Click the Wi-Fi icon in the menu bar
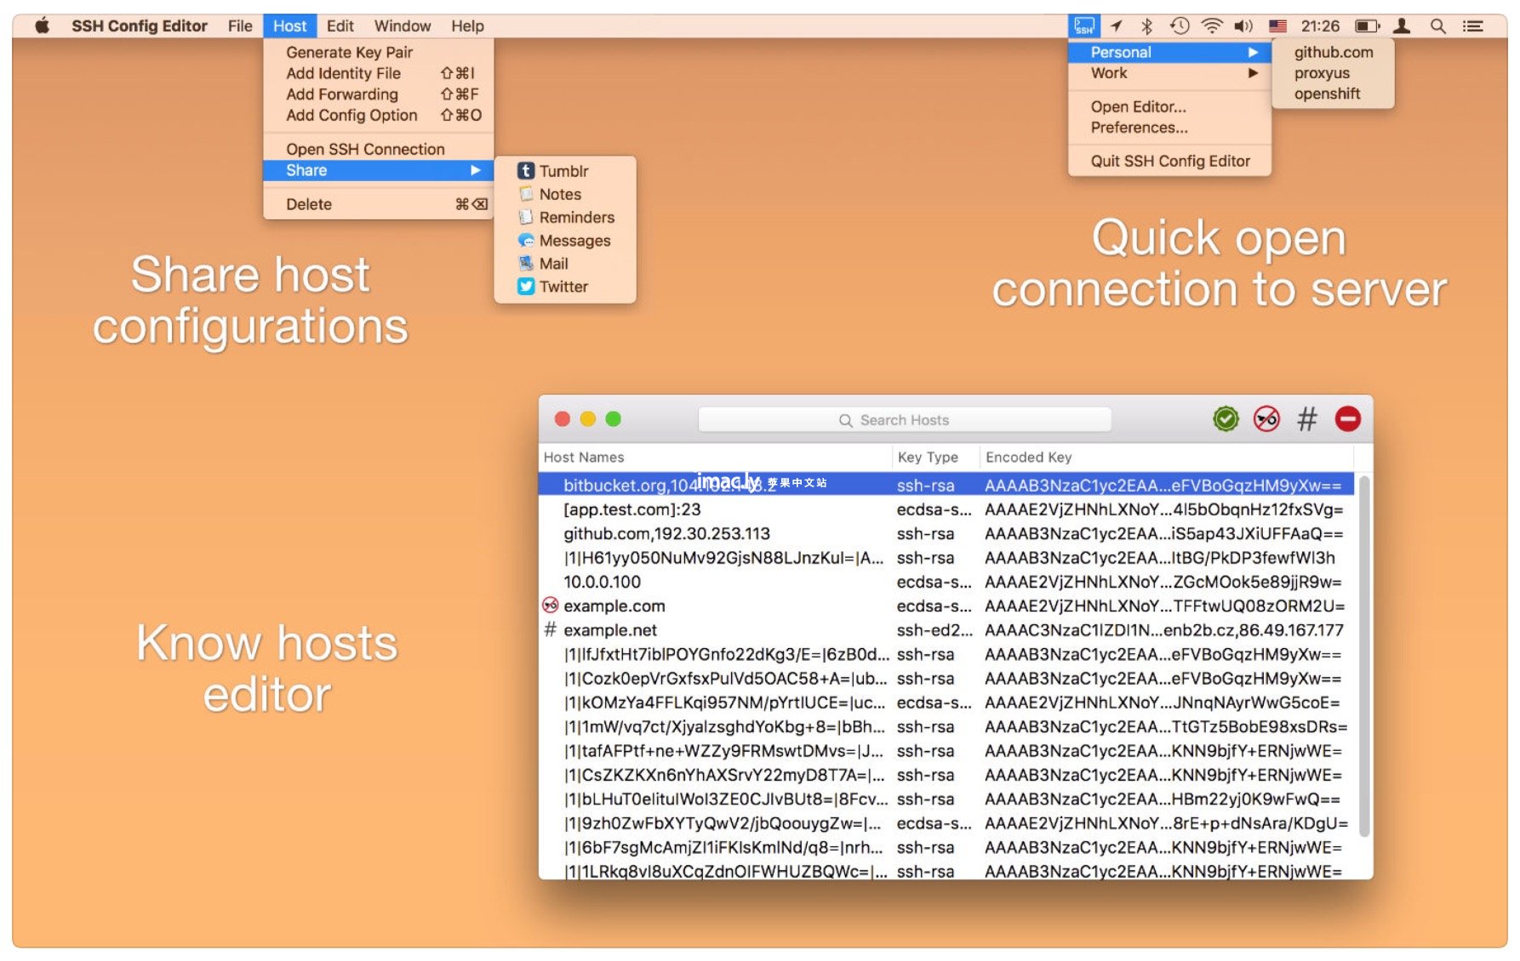The image size is (1520, 961). [x=1211, y=26]
